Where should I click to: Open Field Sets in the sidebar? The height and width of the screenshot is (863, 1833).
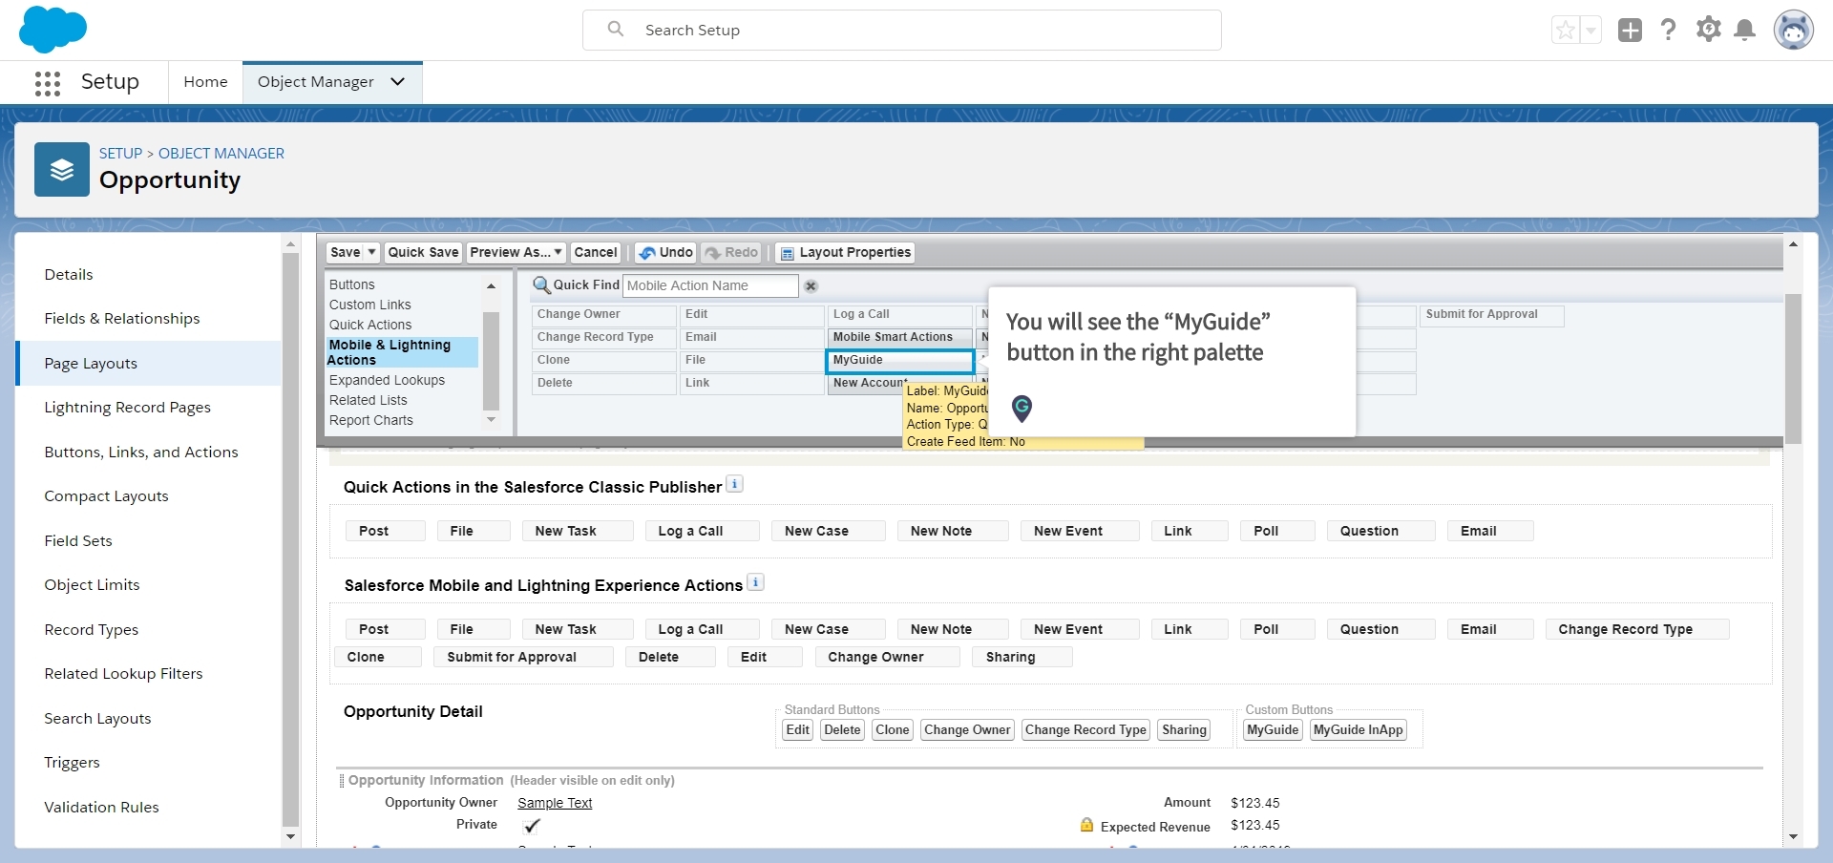[x=78, y=541]
